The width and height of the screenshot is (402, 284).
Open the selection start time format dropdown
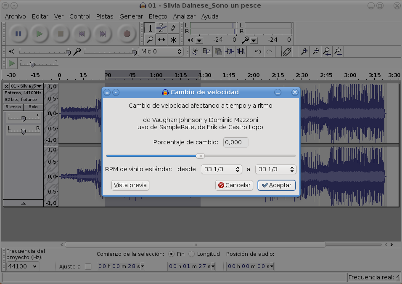142,266
